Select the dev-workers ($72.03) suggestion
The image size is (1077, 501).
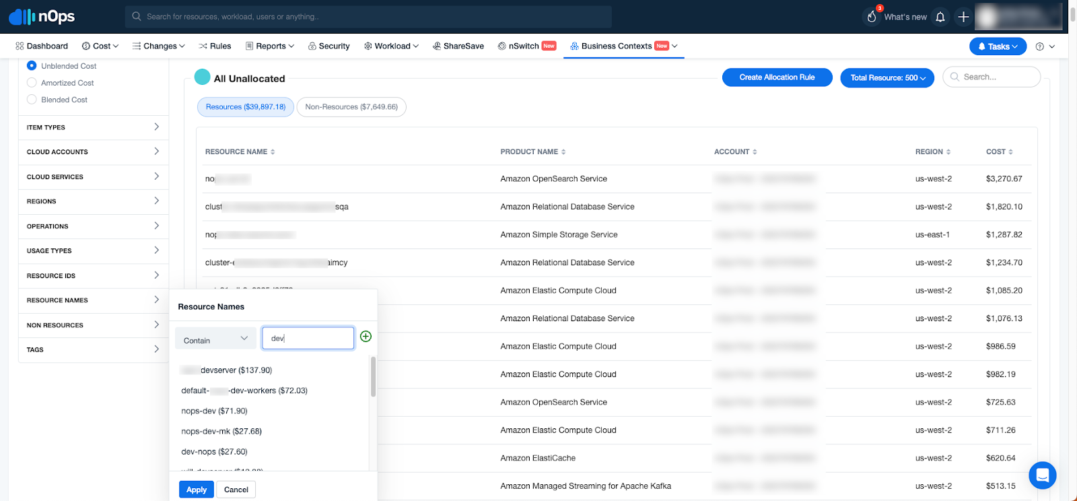click(244, 391)
